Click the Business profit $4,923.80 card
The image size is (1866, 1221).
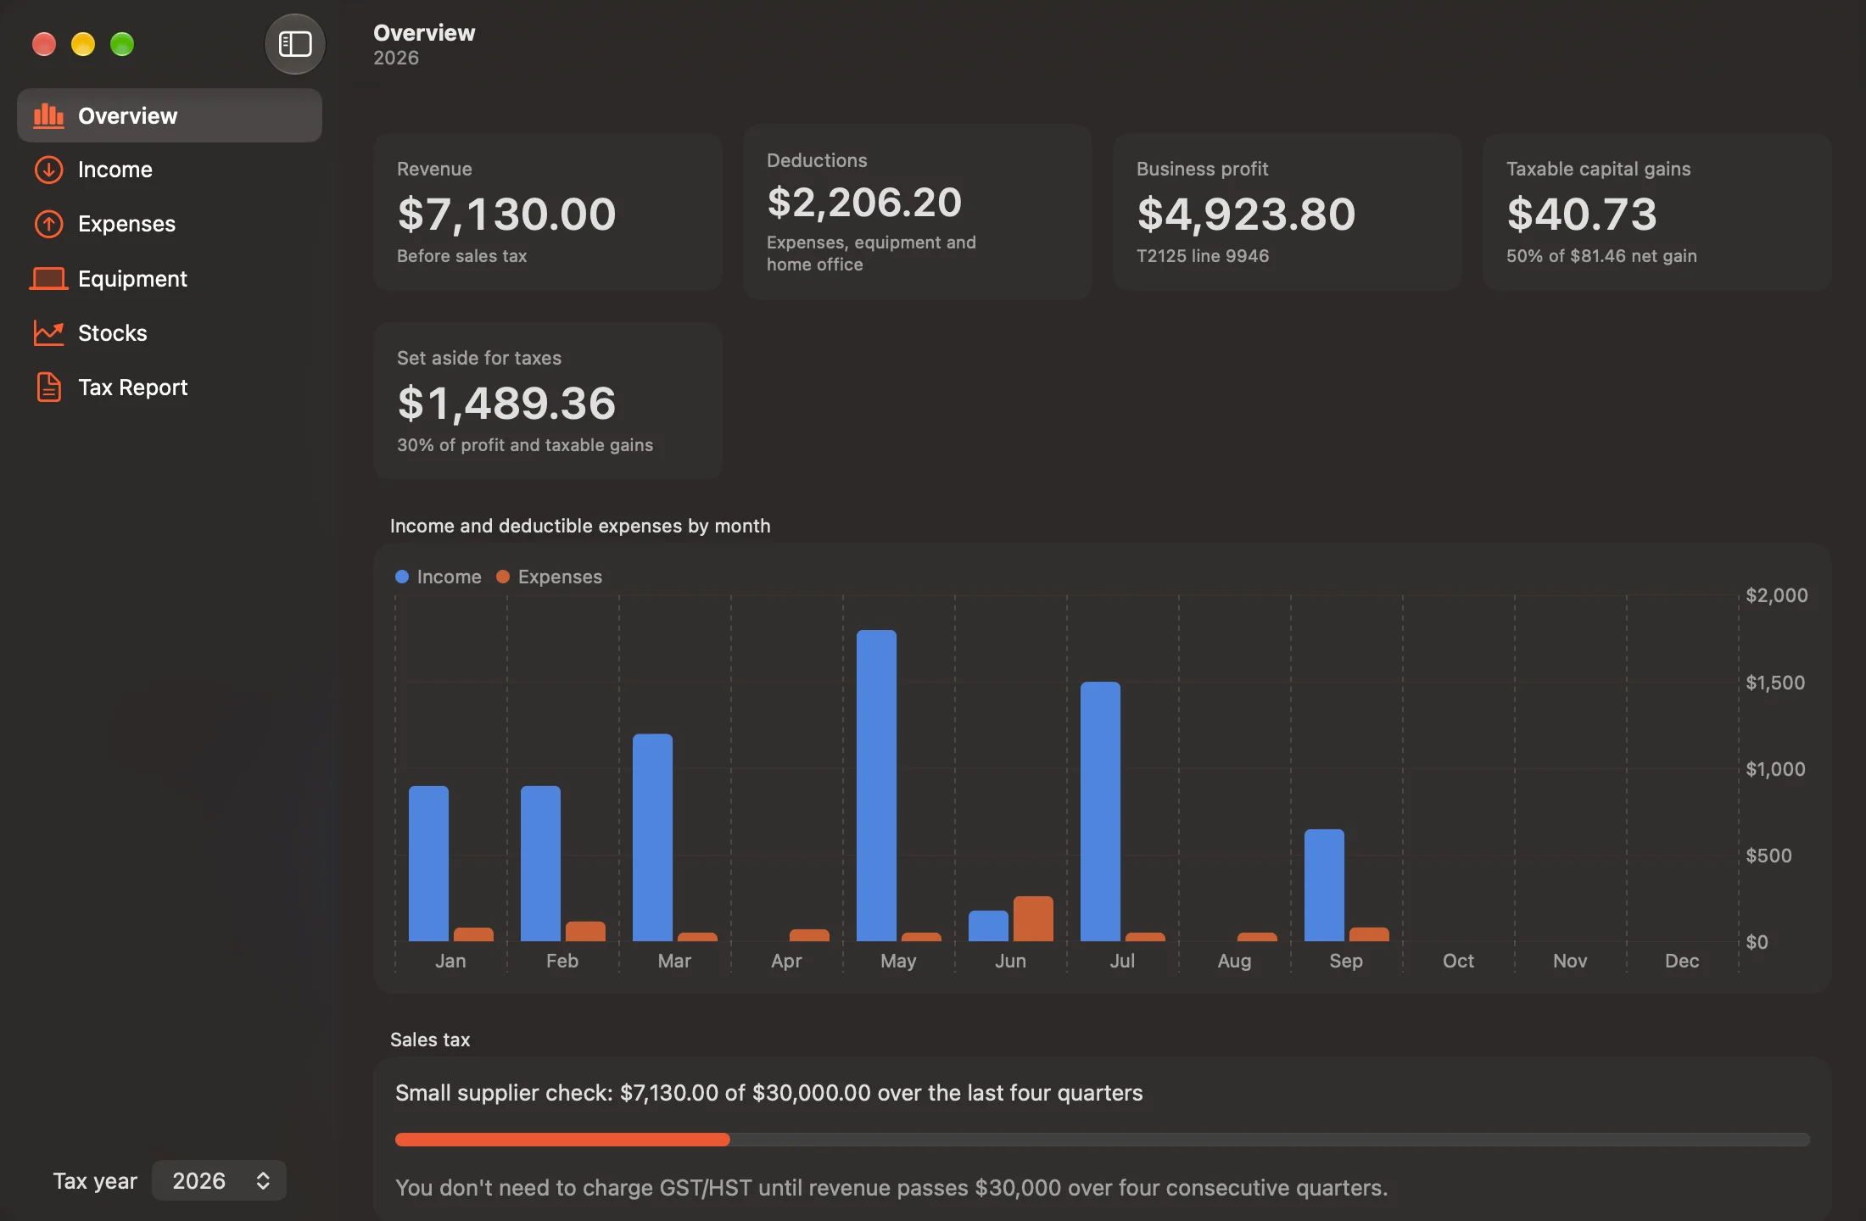pyautogui.click(x=1288, y=212)
